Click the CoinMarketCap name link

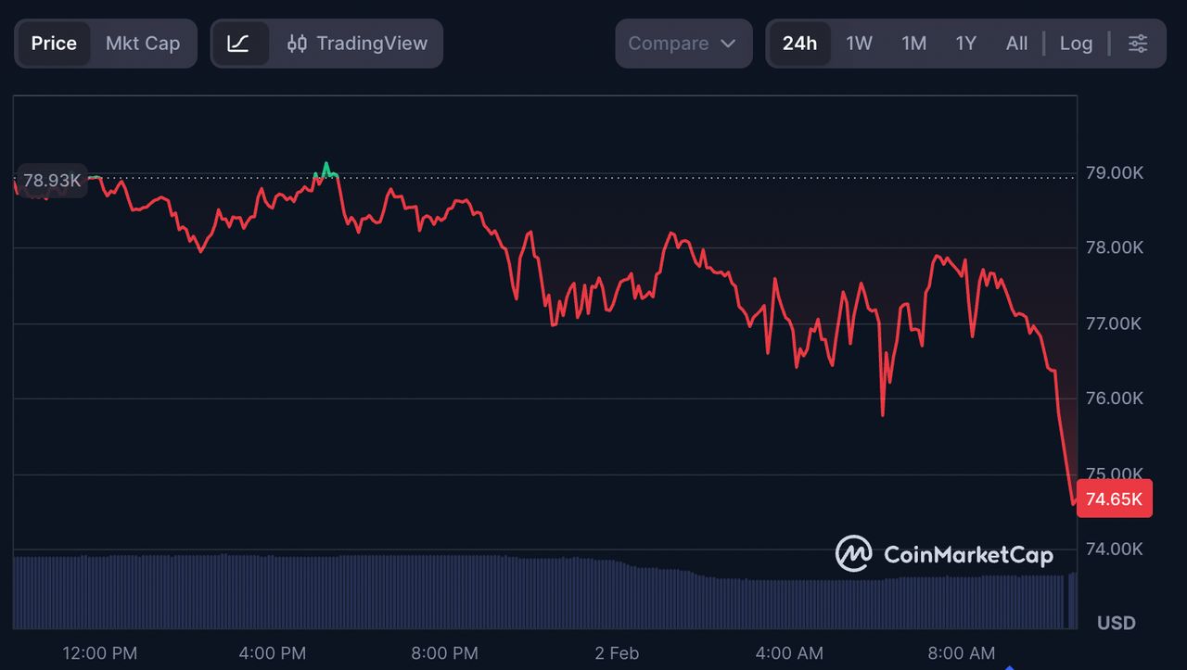970,554
